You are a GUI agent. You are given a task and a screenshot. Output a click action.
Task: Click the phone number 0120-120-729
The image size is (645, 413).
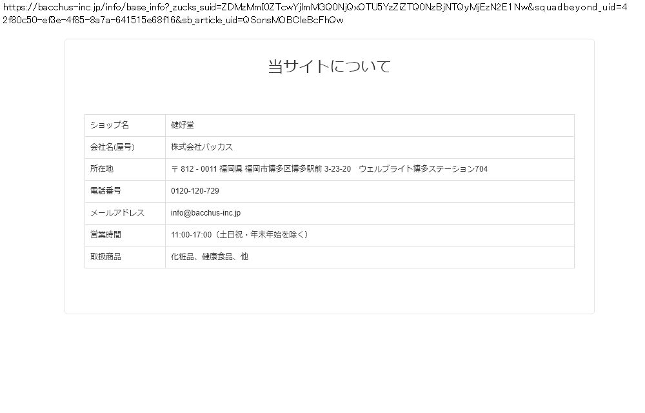tap(195, 191)
